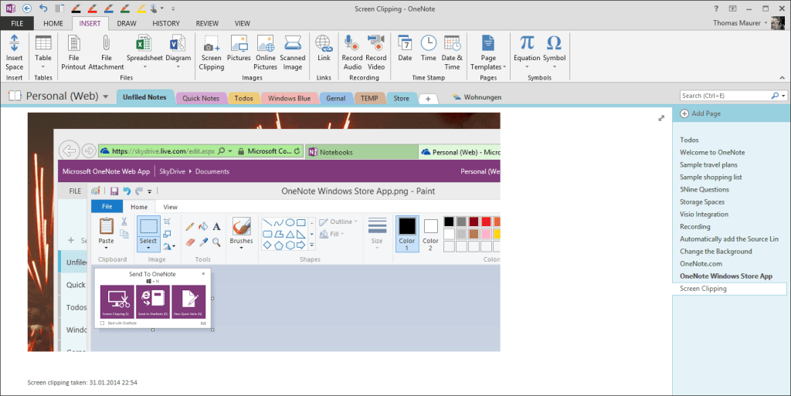Screen dimensions: 791x396
Task: Start a Screen Clipping
Action: (x=212, y=52)
